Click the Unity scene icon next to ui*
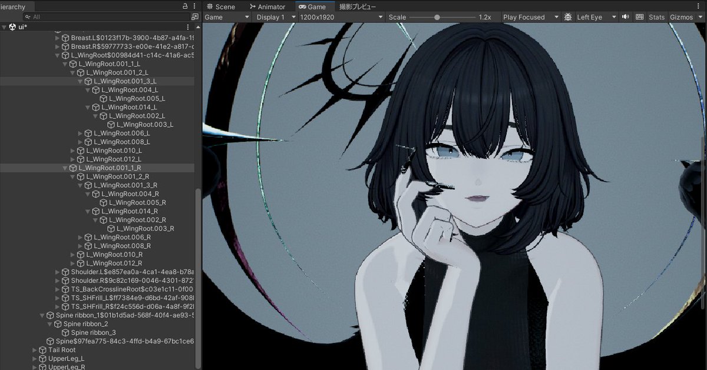Image resolution: width=707 pixels, height=370 pixels. (13, 28)
